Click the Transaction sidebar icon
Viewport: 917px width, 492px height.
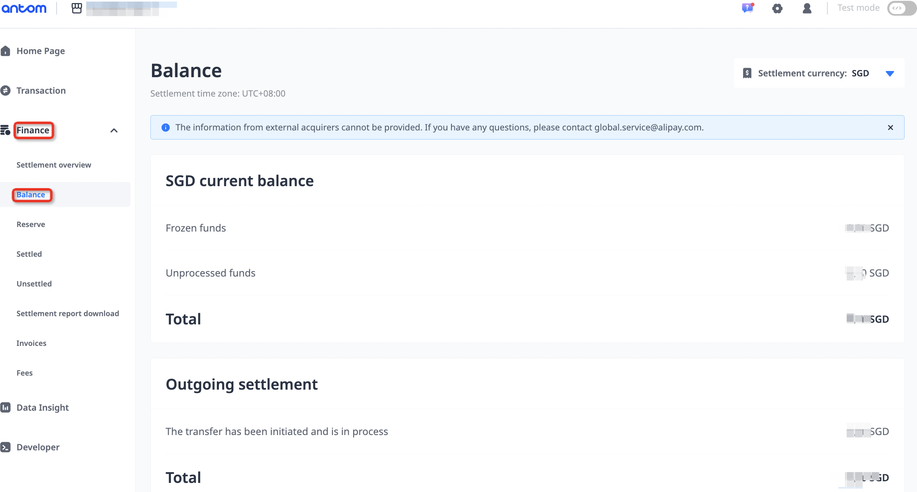5,91
